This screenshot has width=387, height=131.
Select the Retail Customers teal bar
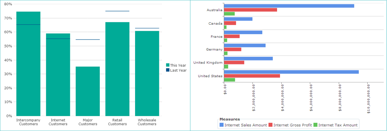(117, 69)
